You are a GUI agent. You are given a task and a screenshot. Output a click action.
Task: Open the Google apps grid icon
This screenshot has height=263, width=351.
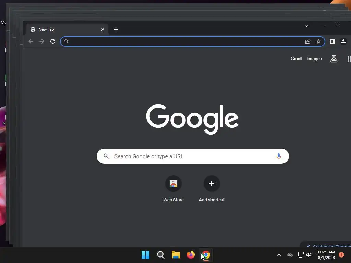tap(349, 59)
